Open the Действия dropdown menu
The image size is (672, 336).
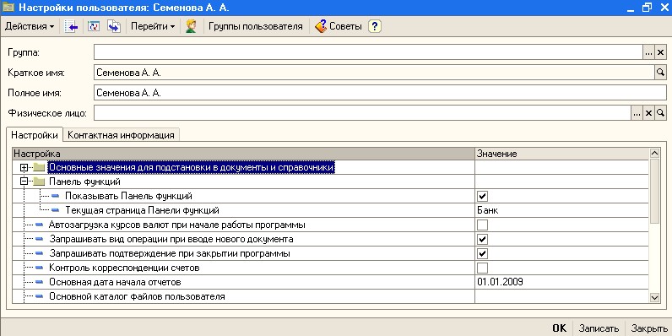pyautogui.click(x=30, y=26)
